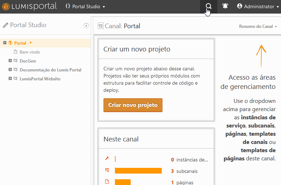The width and height of the screenshot is (281, 185).
Task: Click the 'Neste canal' heading
Action: pos(121,139)
